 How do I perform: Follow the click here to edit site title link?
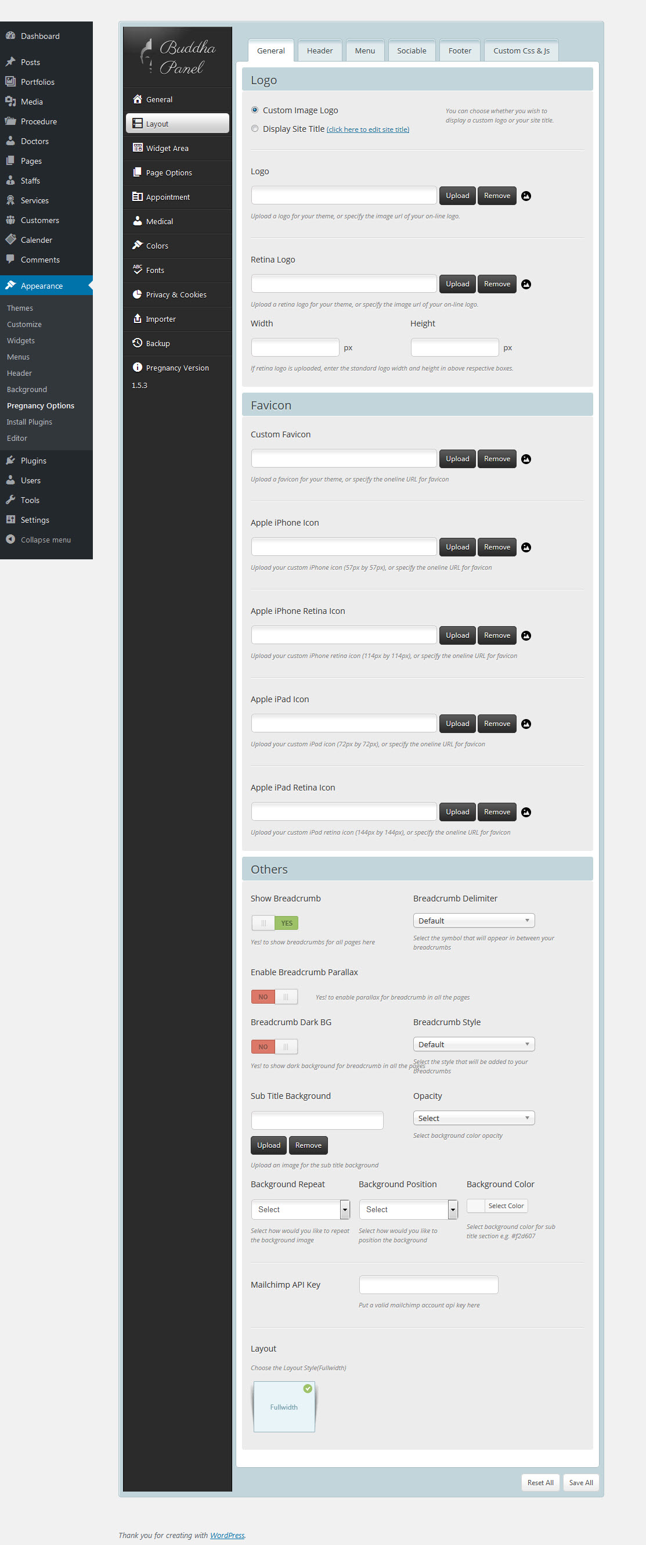pos(368,129)
